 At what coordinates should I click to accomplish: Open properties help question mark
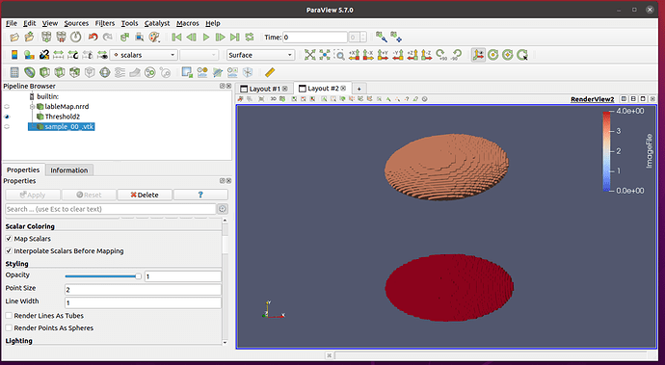(200, 195)
